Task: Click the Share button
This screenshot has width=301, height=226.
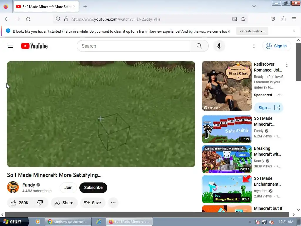Action: (64, 203)
